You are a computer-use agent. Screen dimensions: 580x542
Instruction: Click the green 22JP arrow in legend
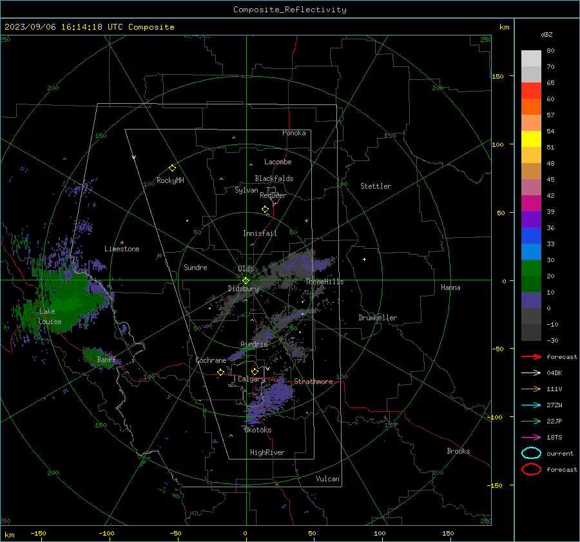[531, 421]
